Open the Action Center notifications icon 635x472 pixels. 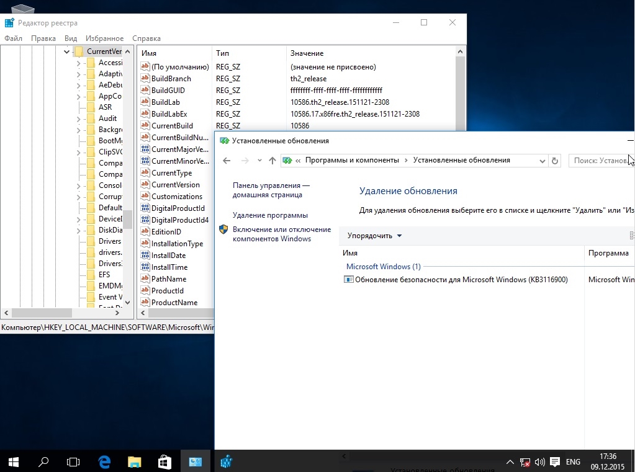pos(555,462)
